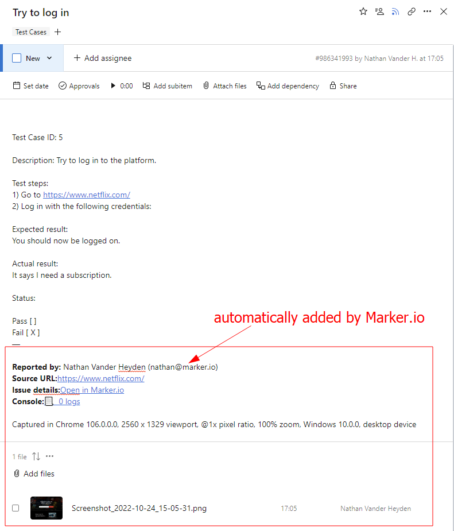Tick the New status checkbox
This screenshot has height=531, width=454.
pyautogui.click(x=17, y=58)
